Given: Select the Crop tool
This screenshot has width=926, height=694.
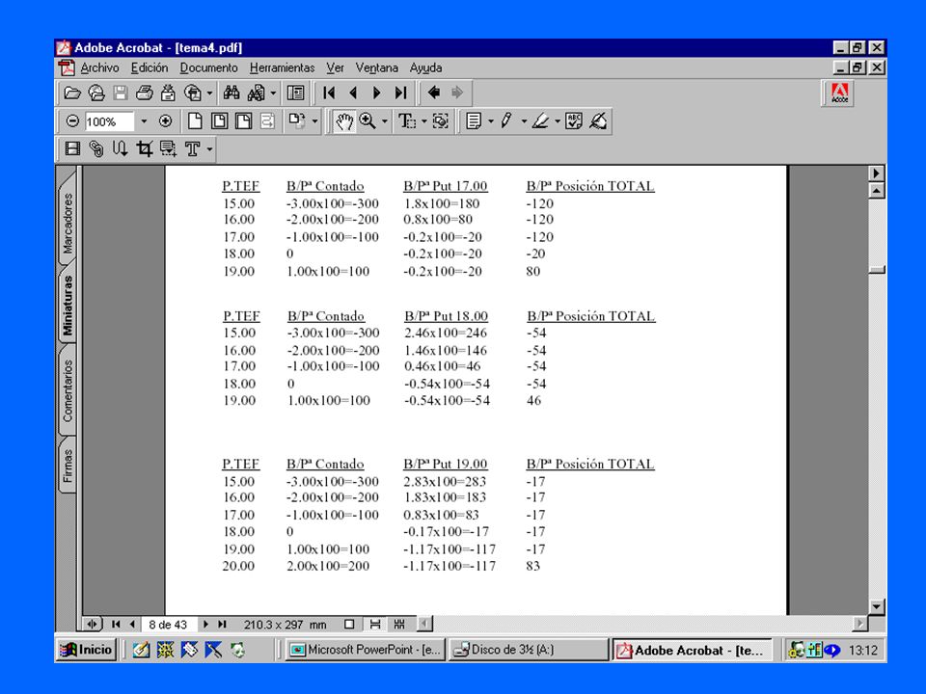Looking at the screenshot, I should click(144, 148).
